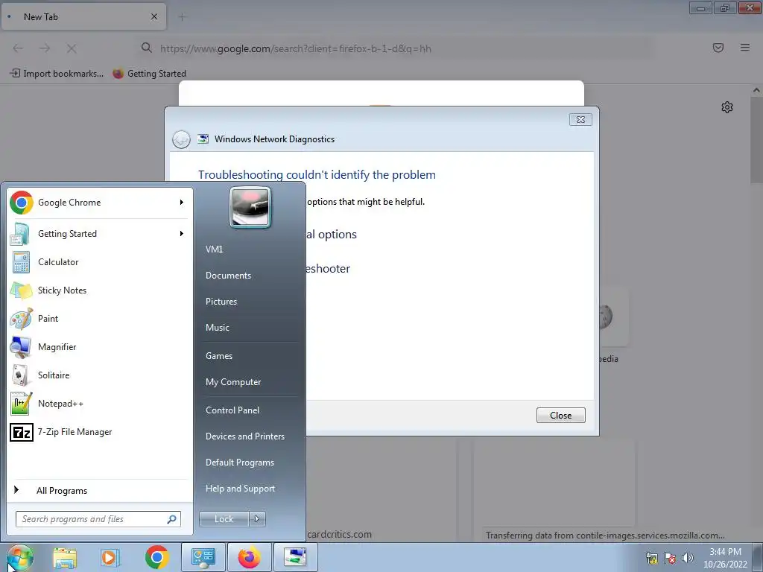The height and width of the screenshot is (572, 763).
Task: Open Magnifier tool
Action: coord(100,347)
